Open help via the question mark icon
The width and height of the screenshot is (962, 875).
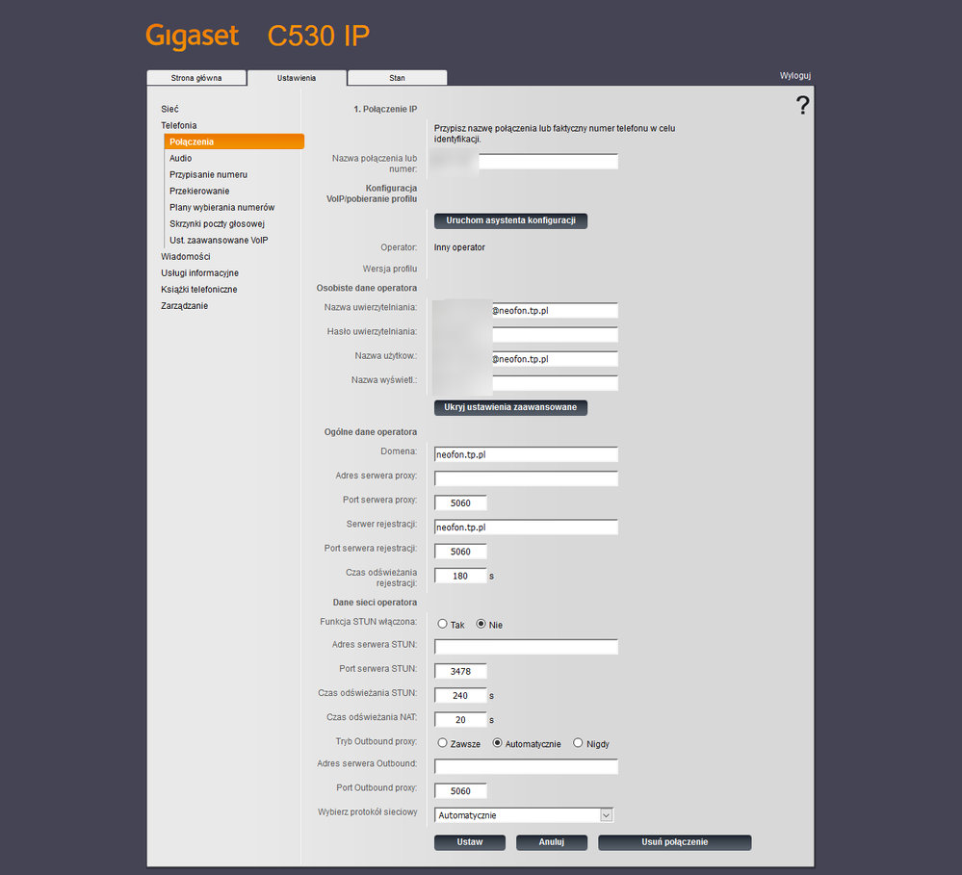(803, 104)
